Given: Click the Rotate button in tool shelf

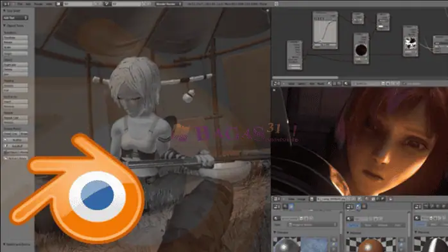Looking at the screenshot, I should coord(15,42).
